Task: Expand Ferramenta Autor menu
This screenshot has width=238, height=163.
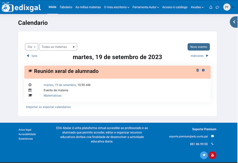Action: coord(145,7)
